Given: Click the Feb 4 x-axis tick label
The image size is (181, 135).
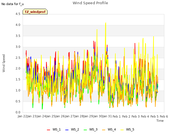Looking at the screenshot, I should 145,116.
